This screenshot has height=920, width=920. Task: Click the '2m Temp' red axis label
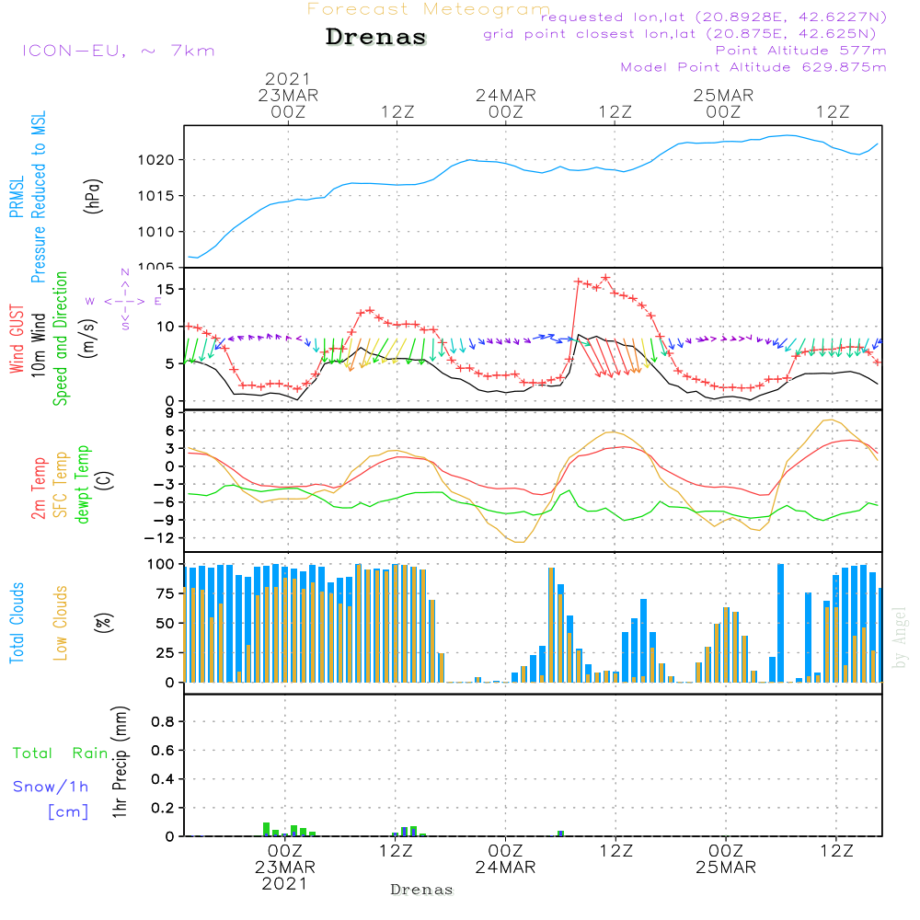38,489
